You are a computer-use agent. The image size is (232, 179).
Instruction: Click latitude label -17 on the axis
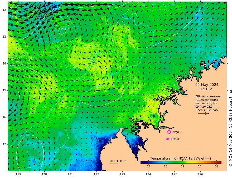[4, 144]
